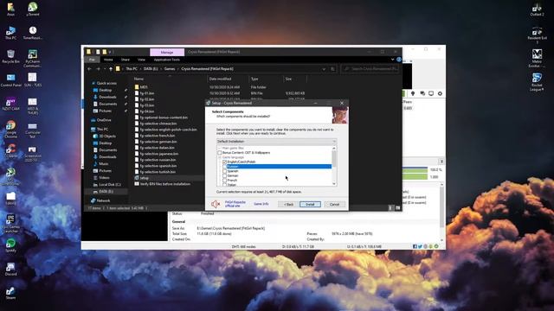Open the CCleaner desktop shortcut
554x311 pixels.
pyautogui.click(x=10, y=151)
